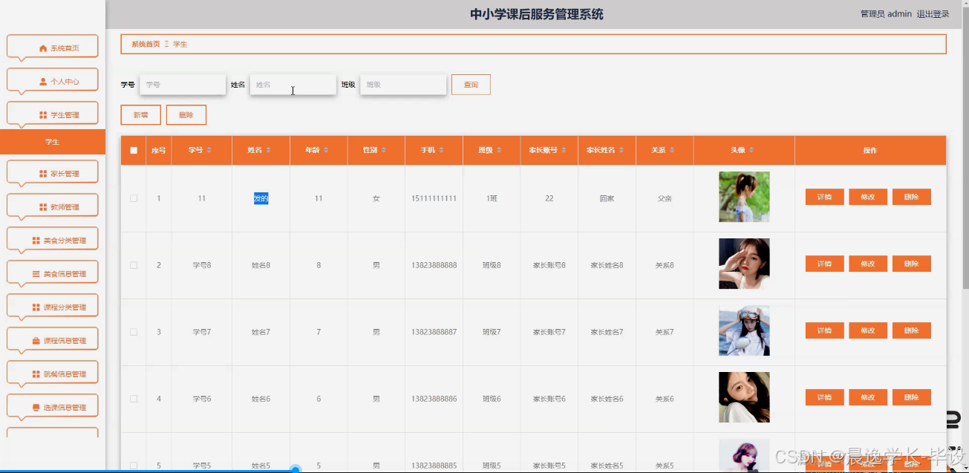Sort the table by 年龄 column arrows
The height and width of the screenshot is (473, 969).
click(326, 150)
